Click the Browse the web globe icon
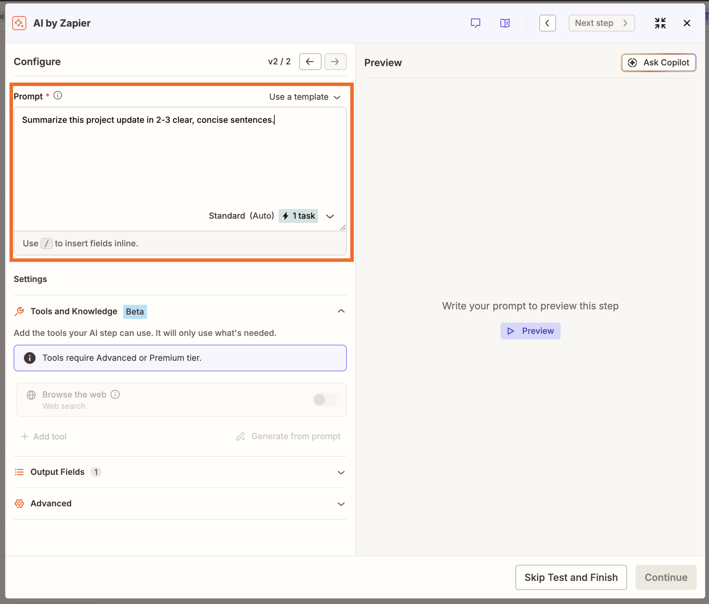The width and height of the screenshot is (709, 604). coord(31,395)
